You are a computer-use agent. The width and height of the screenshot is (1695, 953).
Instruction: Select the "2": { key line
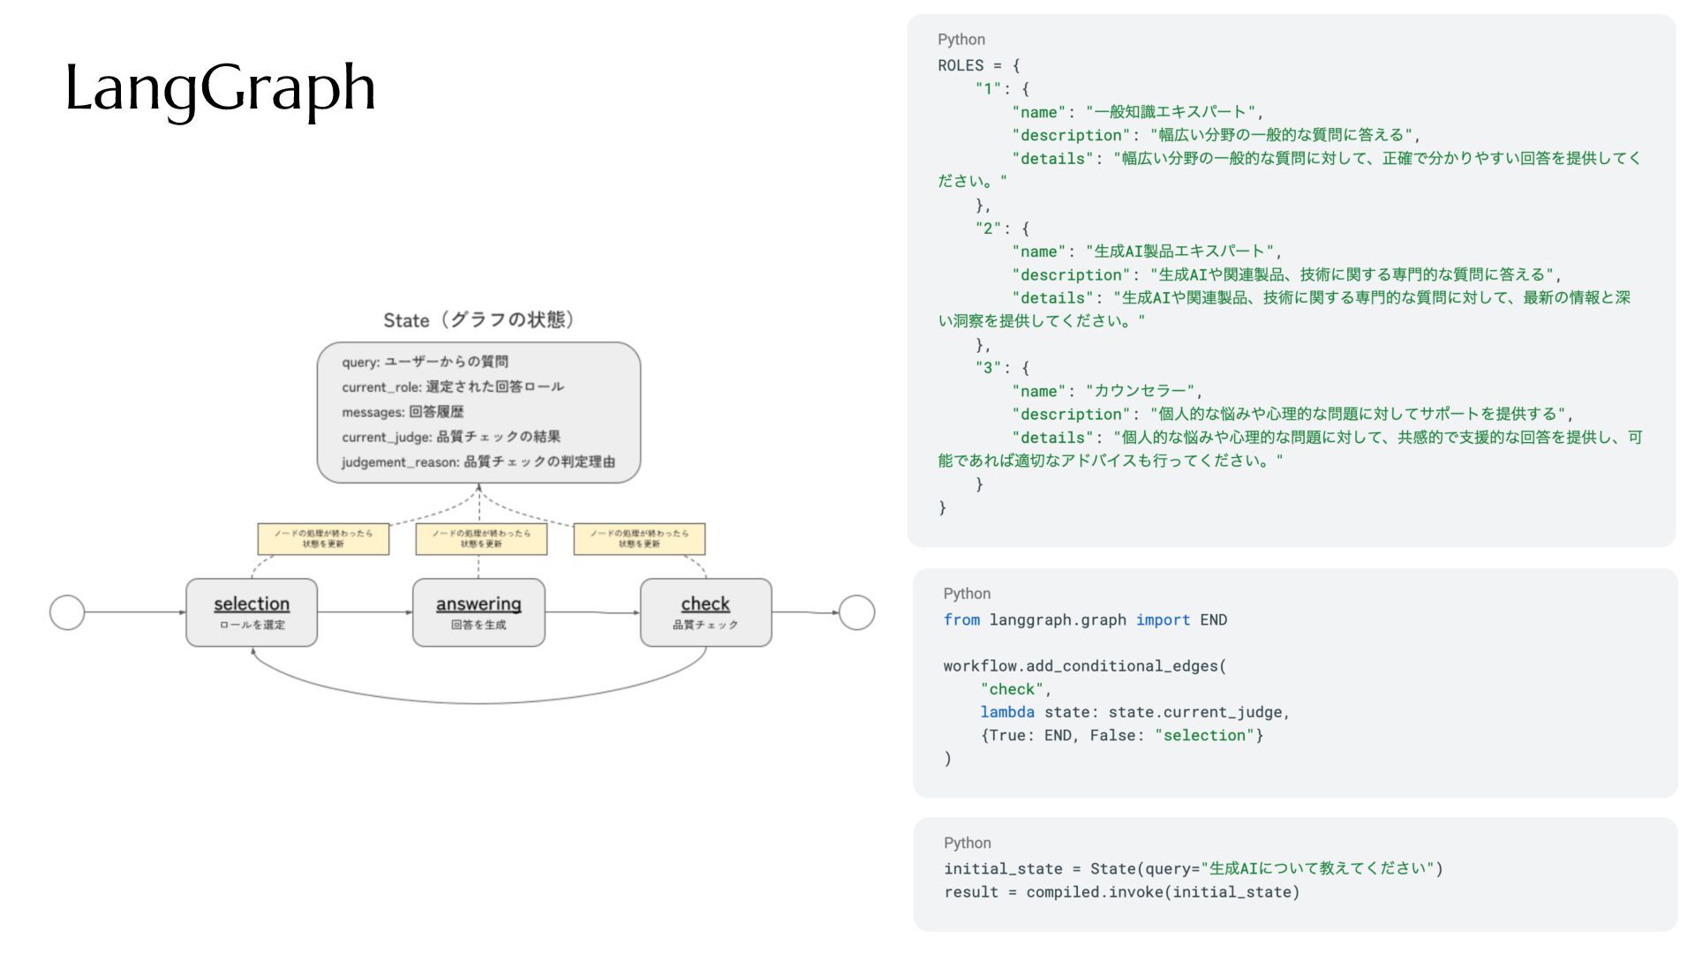(x=1002, y=228)
